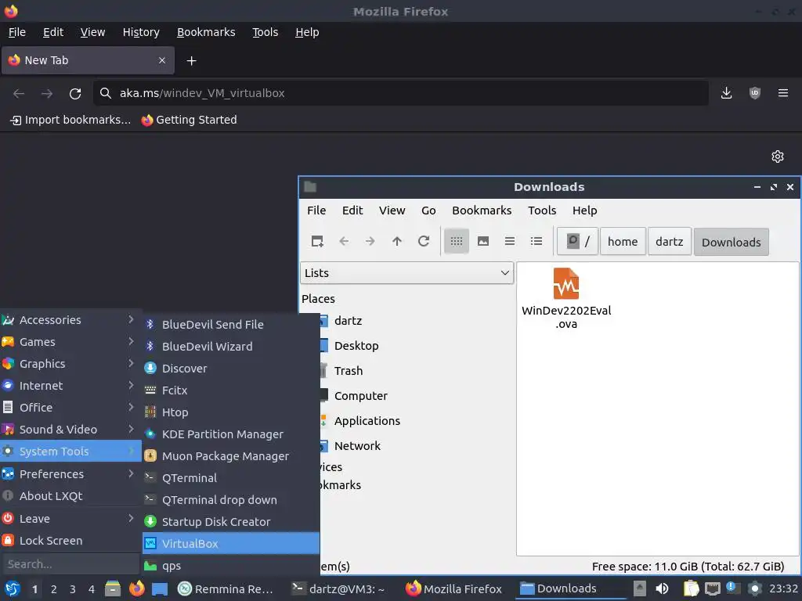Switch to virtual desktop 3
802x601 pixels.
pos(73,589)
